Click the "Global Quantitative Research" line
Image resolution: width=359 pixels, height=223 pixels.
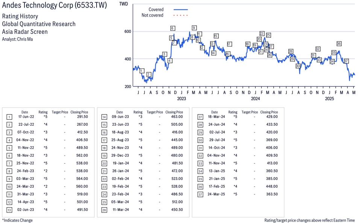pos(39,24)
